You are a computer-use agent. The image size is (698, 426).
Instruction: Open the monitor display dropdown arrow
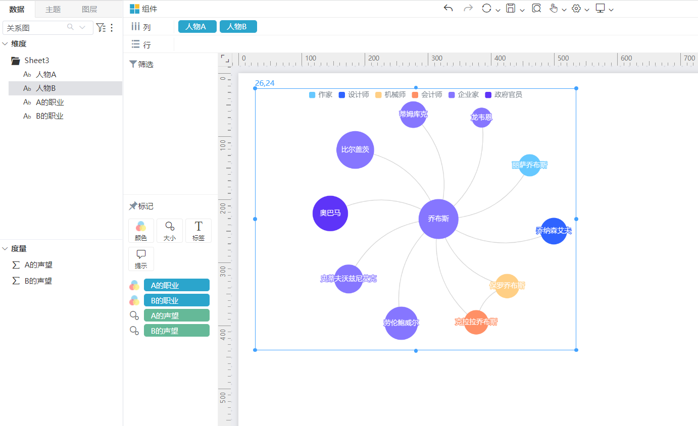611,10
